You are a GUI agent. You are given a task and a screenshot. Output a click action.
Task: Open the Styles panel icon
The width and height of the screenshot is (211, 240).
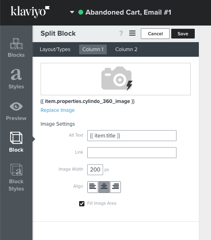click(x=16, y=74)
